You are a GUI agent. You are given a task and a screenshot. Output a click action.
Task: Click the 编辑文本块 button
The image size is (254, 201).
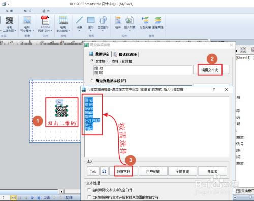pyautogui.click(x=210, y=70)
